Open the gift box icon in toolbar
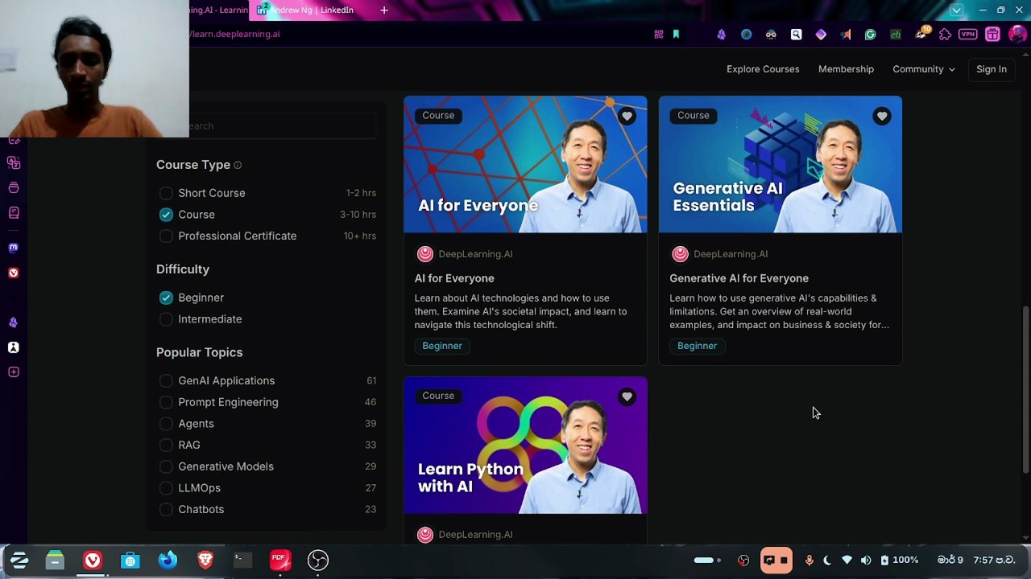The height and width of the screenshot is (579, 1031). tap(992, 35)
